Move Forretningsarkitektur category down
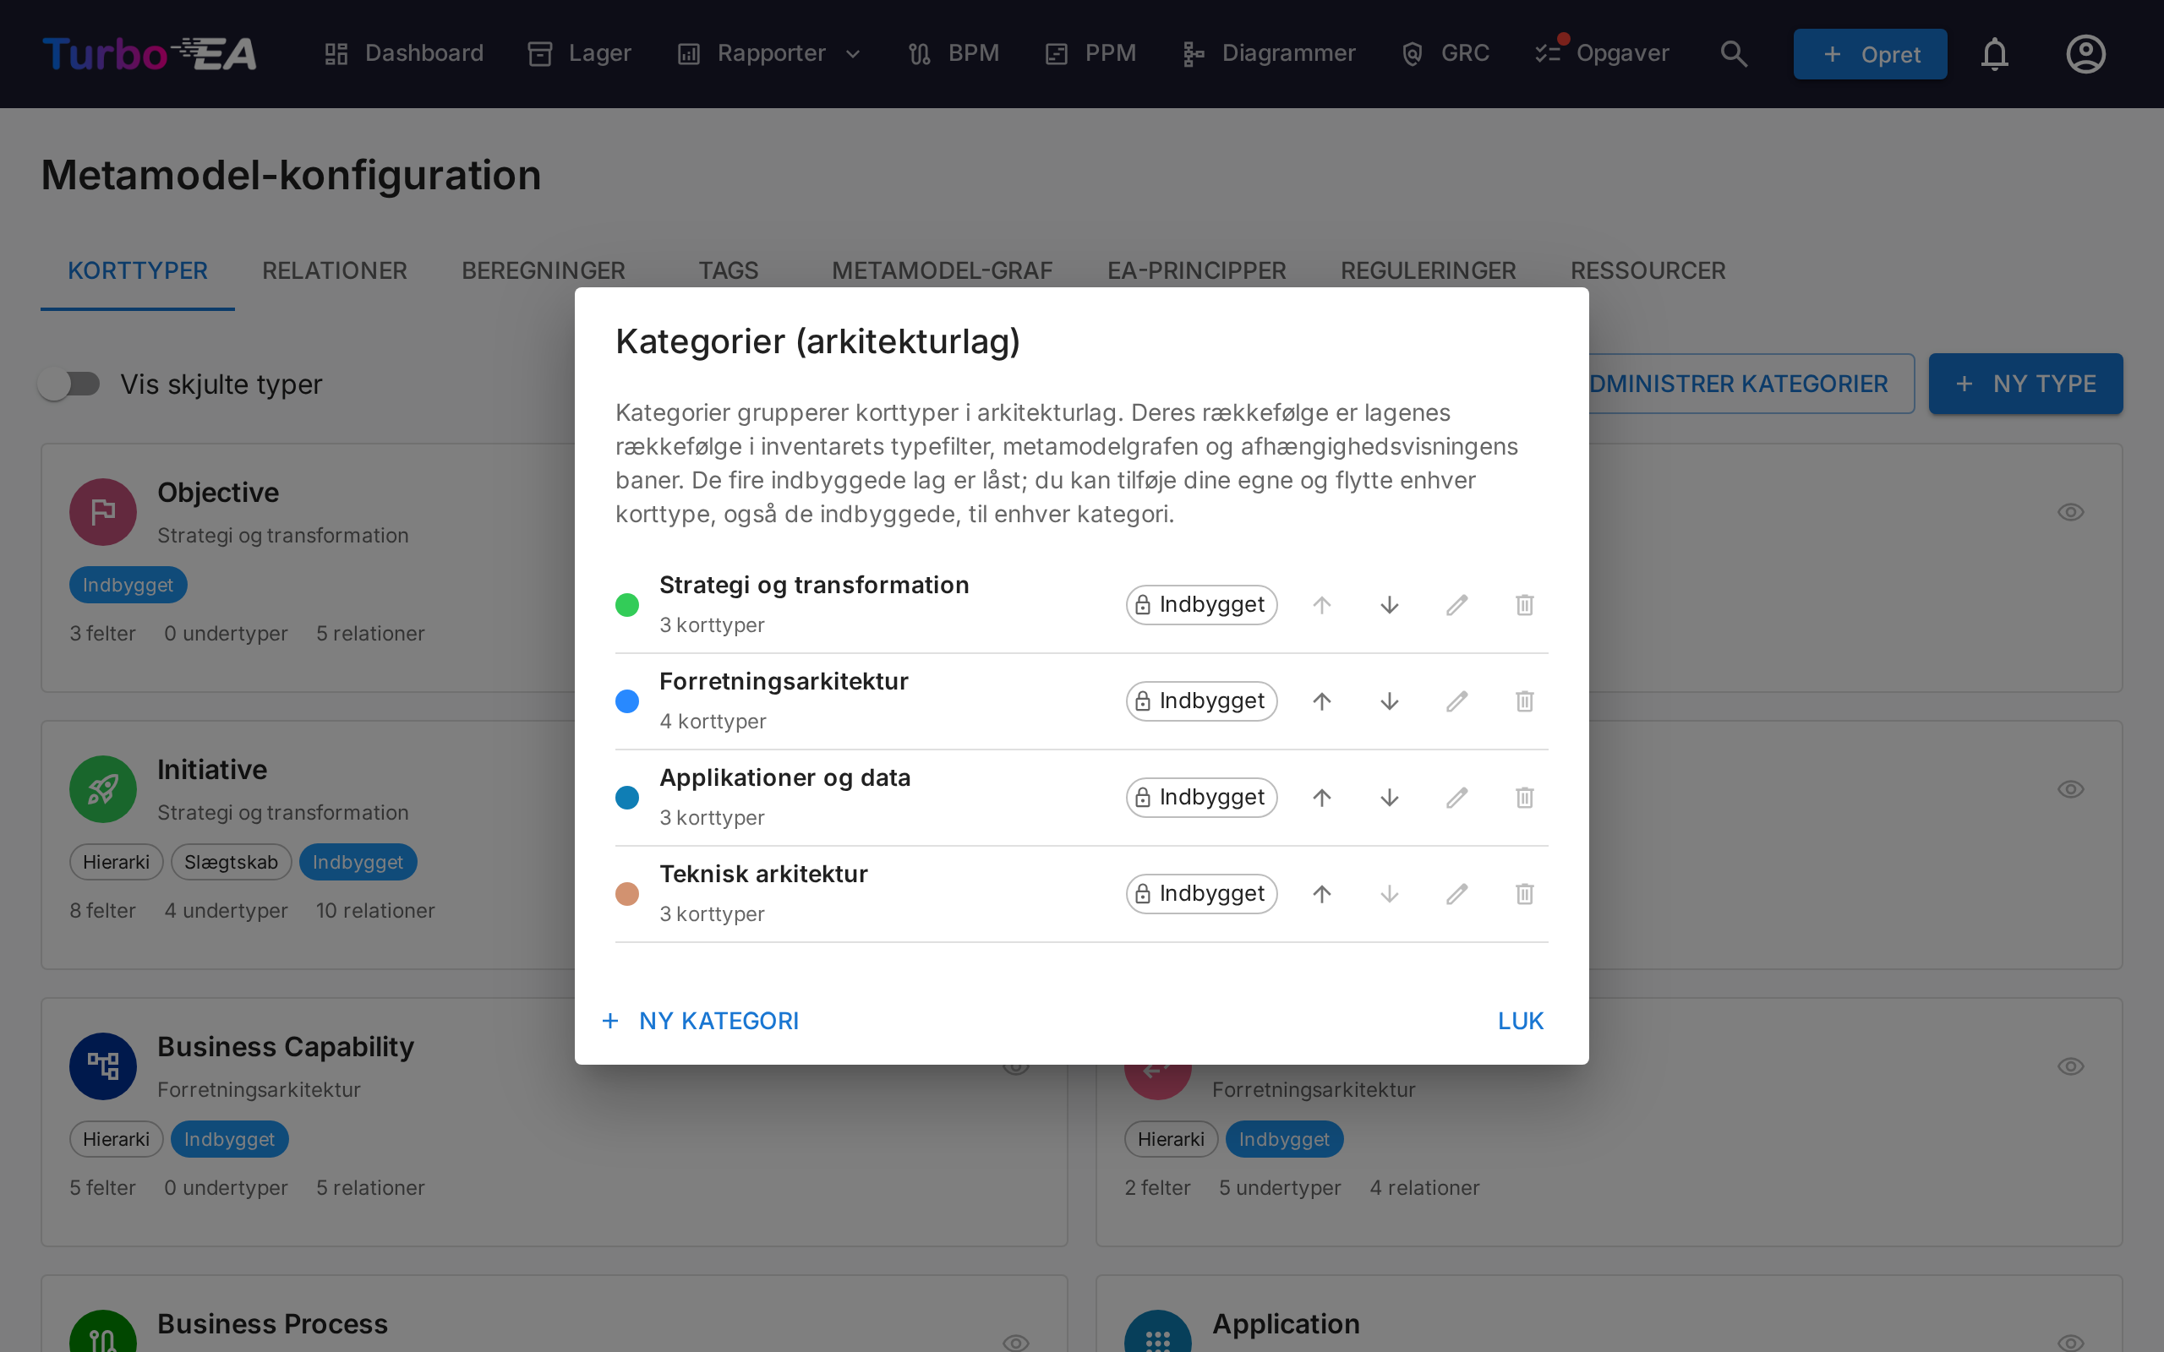The height and width of the screenshot is (1352, 2164). (x=1389, y=702)
